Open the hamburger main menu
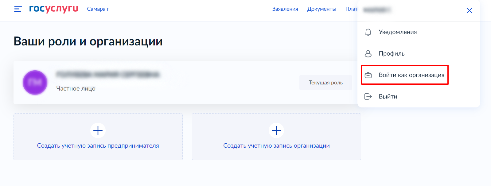Viewport: 491px width, 186px height. click(x=18, y=9)
